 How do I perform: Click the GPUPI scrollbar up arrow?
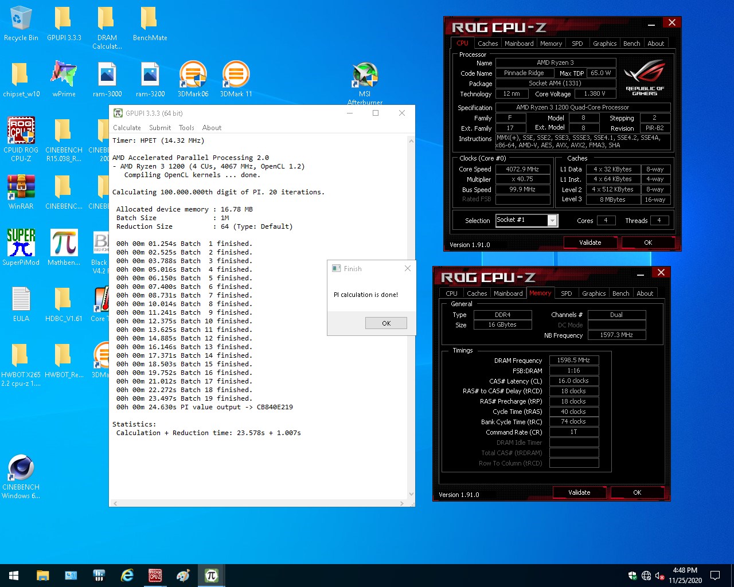click(411, 140)
